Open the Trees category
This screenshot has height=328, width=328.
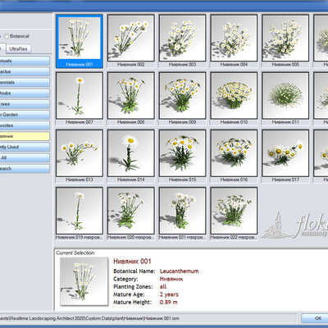click(x=25, y=104)
